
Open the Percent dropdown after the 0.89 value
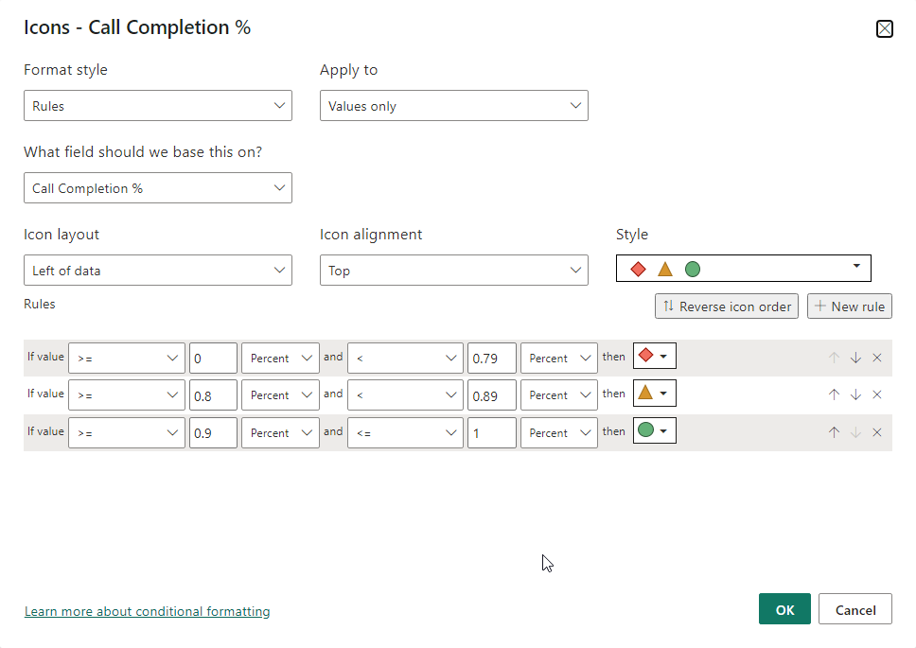point(559,395)
